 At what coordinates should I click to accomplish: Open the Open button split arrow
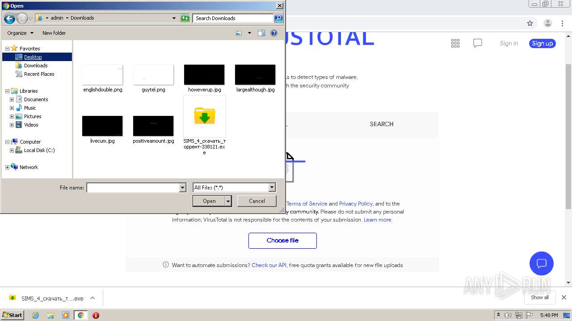(x=228, y=201)
